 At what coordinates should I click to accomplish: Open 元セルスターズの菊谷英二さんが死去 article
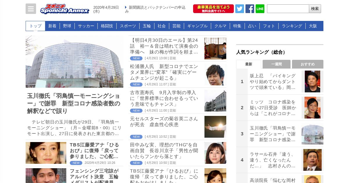[x=164, y=122]
